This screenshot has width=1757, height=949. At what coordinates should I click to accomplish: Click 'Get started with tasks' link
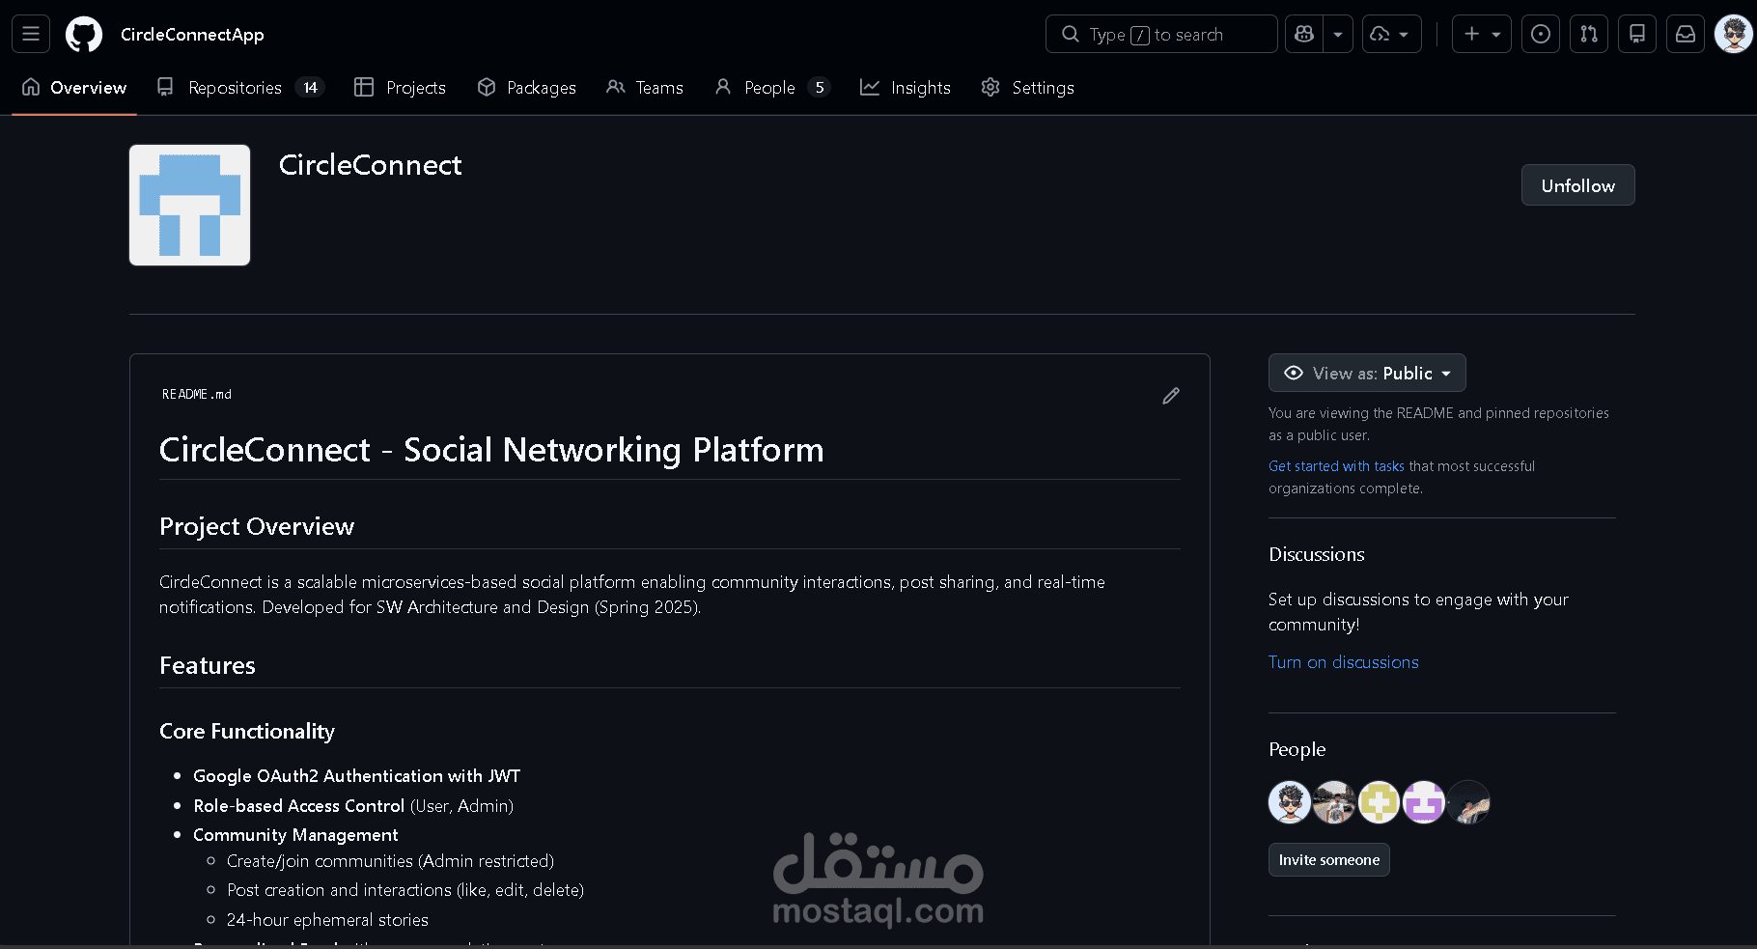1336,466
